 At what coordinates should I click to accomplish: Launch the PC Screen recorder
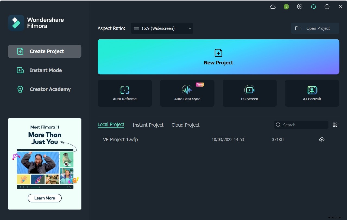(249, 93)
